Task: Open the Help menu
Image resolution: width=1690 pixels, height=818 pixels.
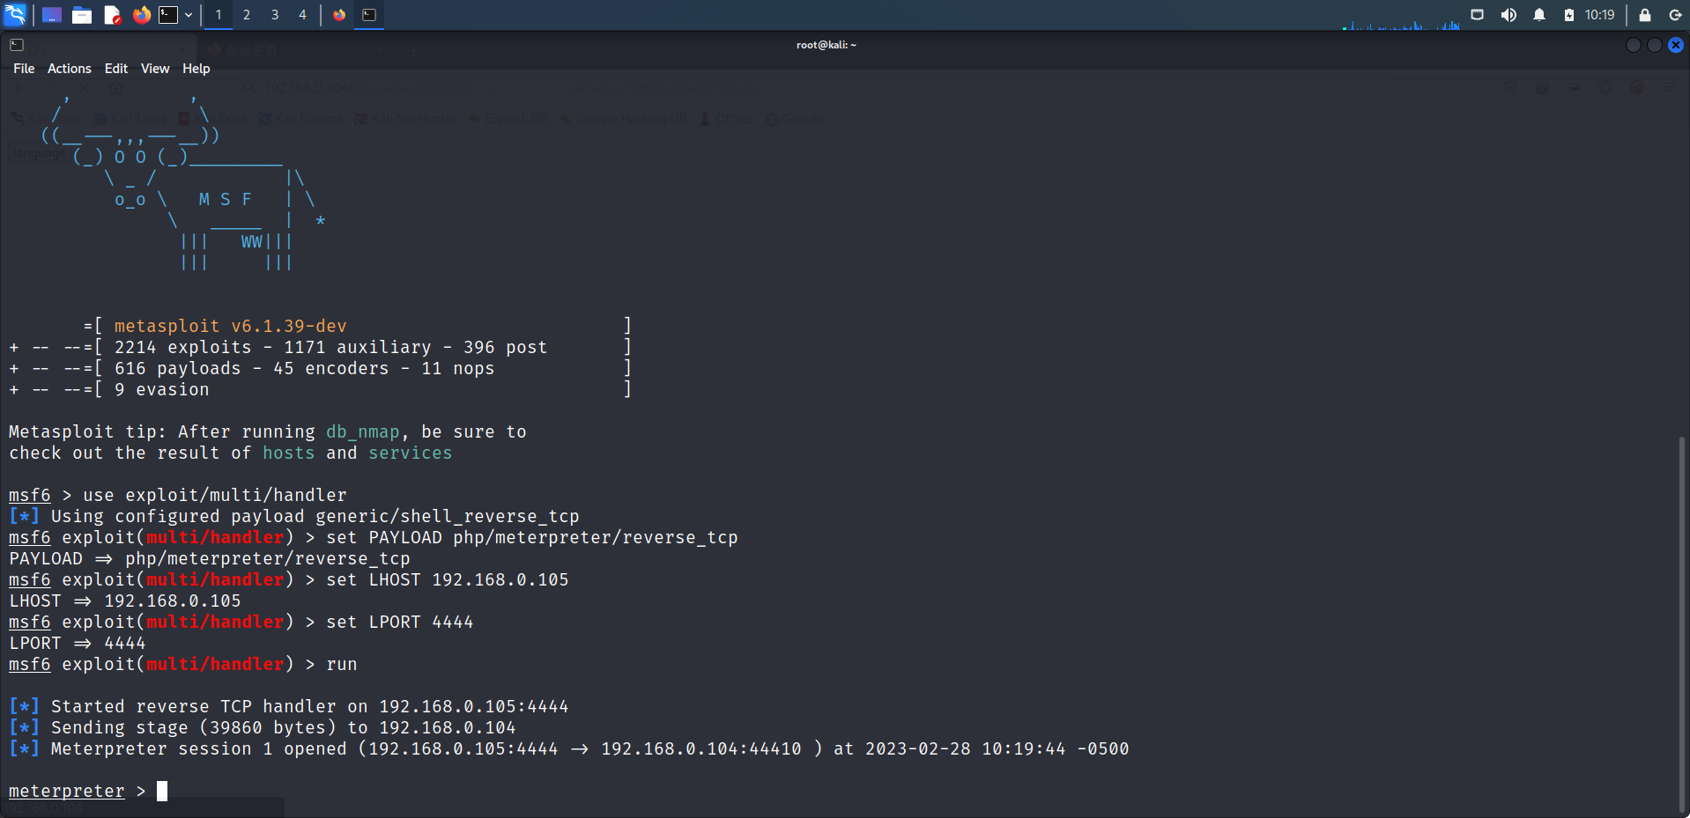Action: [x=196, y=69]
